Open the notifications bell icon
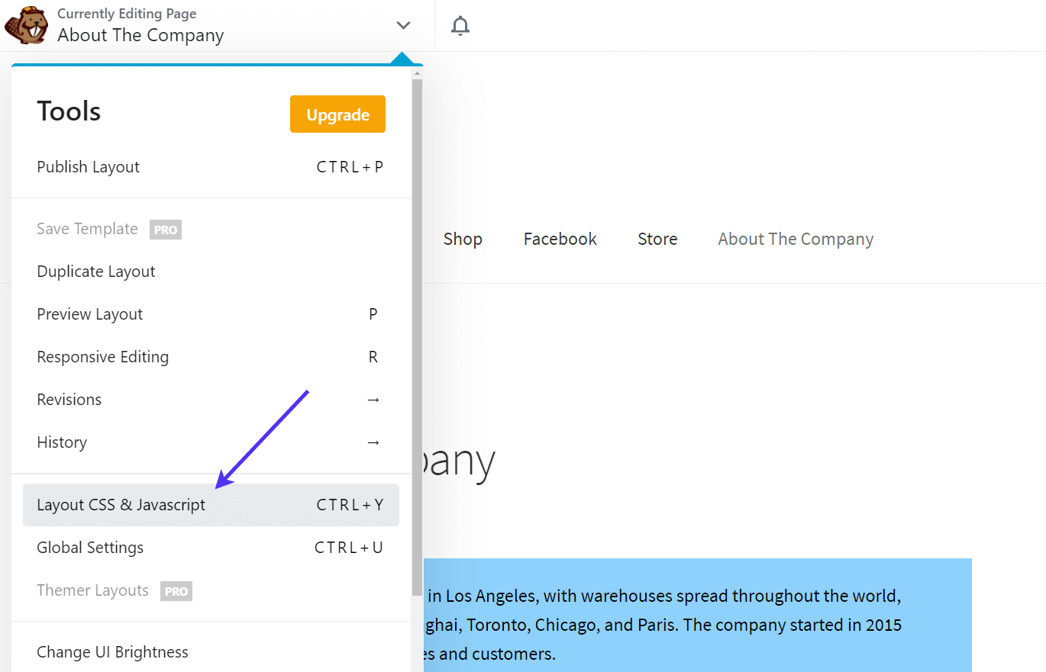Screen dimensions: 1046x672 [460, 26]
